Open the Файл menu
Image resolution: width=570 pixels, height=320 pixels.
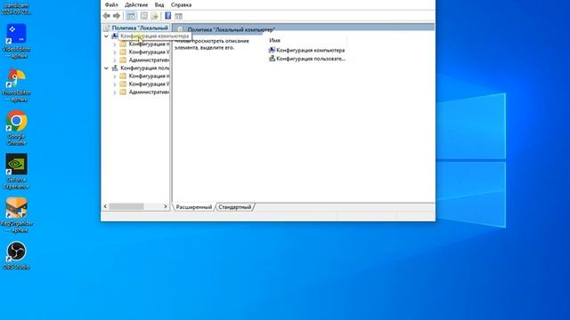tap(111, 4)
